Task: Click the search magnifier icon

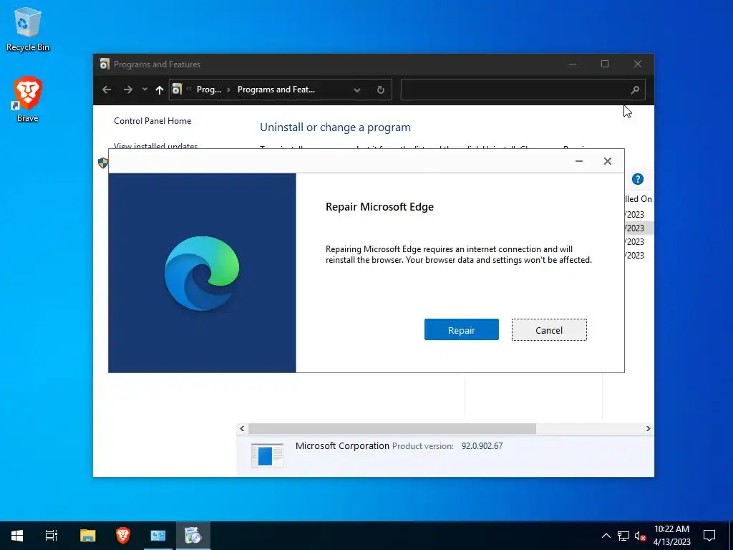Action: click(x=635, y=90)
